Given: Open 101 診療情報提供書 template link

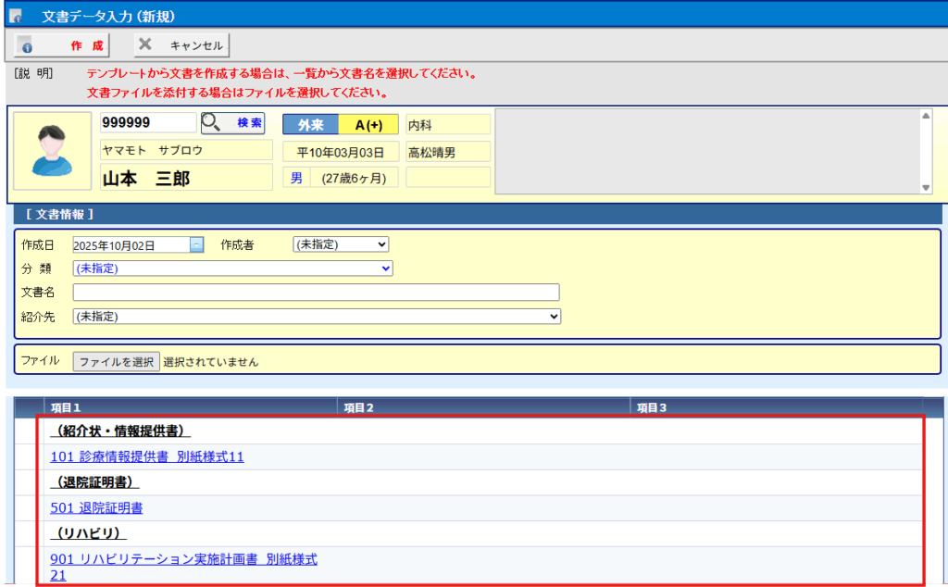Looking at the screenshot, I should (147, 456).
